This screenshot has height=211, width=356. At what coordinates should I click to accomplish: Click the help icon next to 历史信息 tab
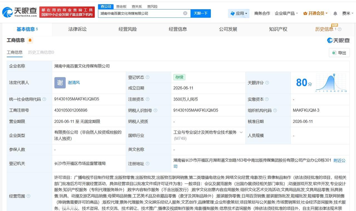pyautogui.click(x=339, y=29)
